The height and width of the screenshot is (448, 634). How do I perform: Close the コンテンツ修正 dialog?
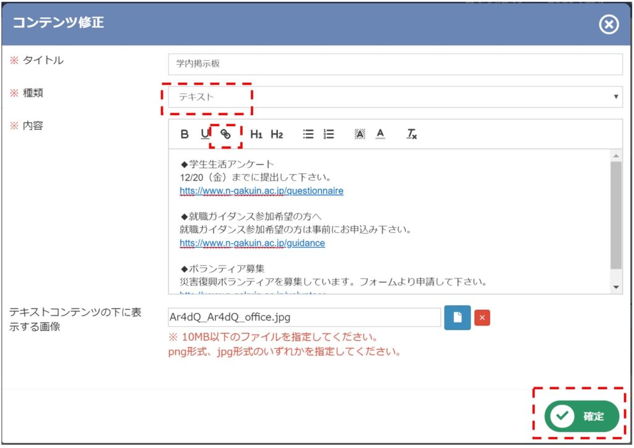coord(609,24)
